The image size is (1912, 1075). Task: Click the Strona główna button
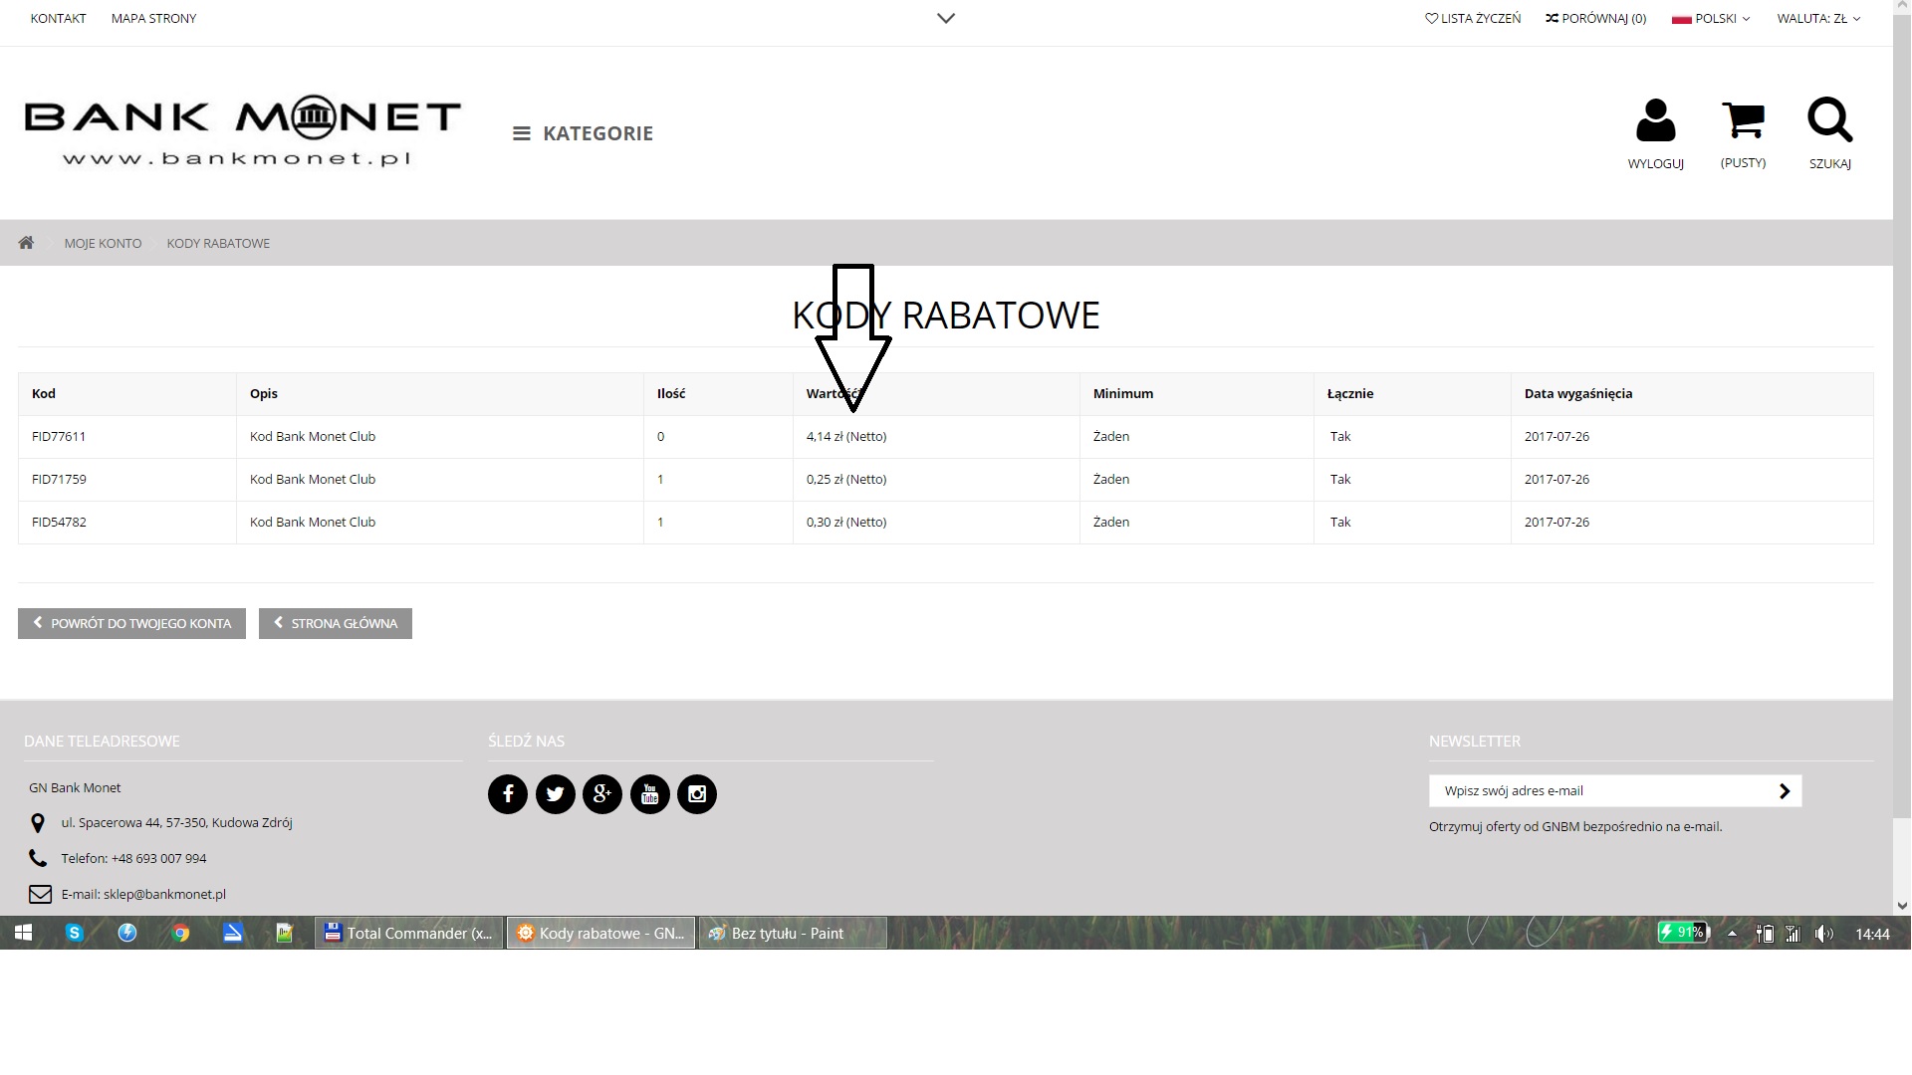336,623
